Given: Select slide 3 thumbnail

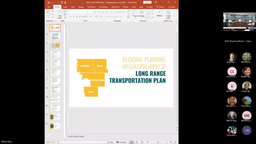Looking at the screenshot, I should 55,46.
